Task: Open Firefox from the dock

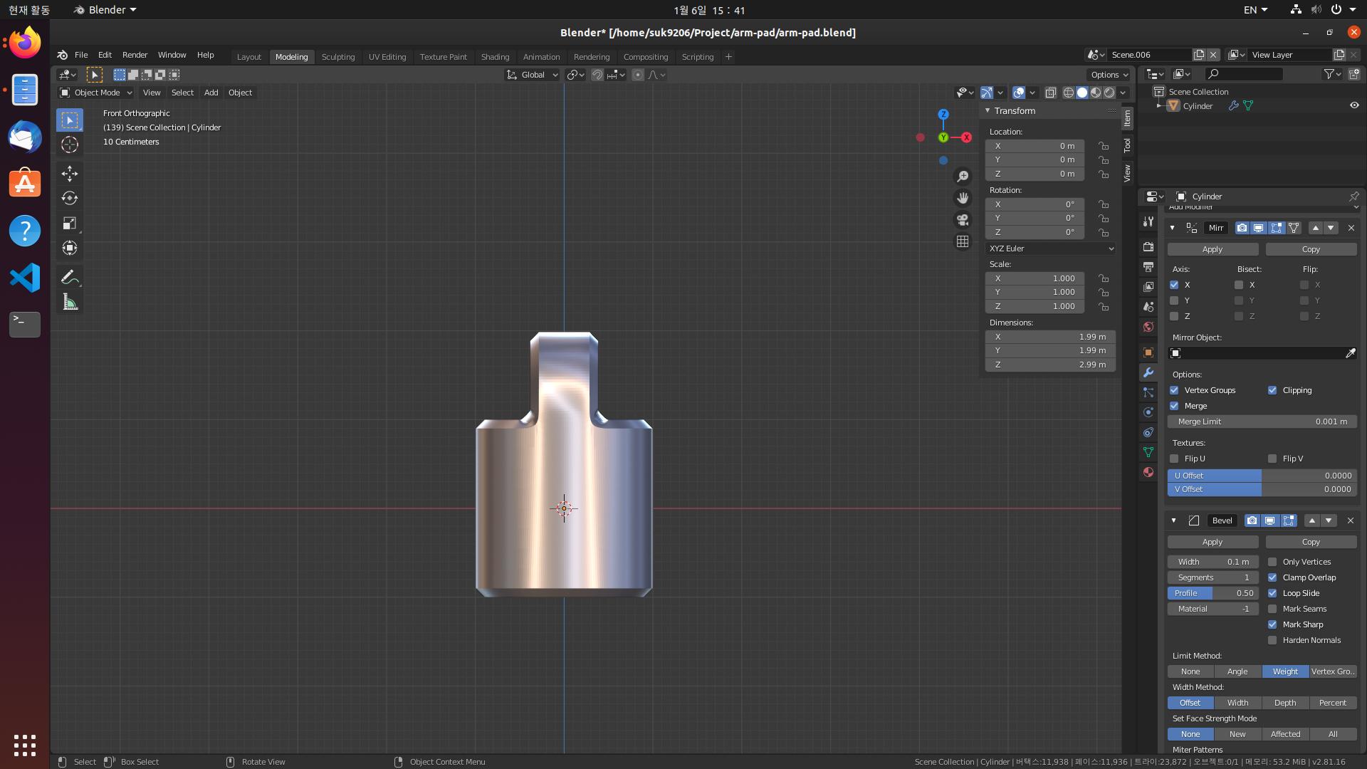Action: [x=25, y=43]
